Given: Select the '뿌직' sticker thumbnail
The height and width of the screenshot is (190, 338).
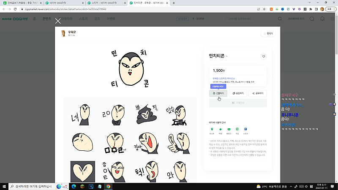Looking at the screenshot, I should pyautogui.click(x=146, y=114).
